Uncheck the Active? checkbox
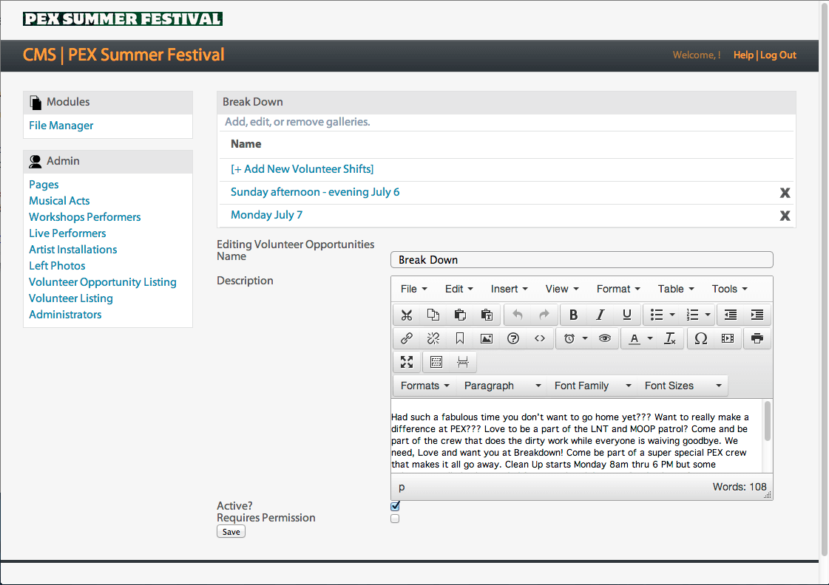 pos(395,506)
